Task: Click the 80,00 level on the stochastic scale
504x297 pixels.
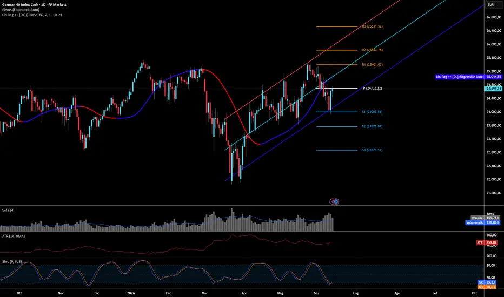Action: [x=490, y=266]
